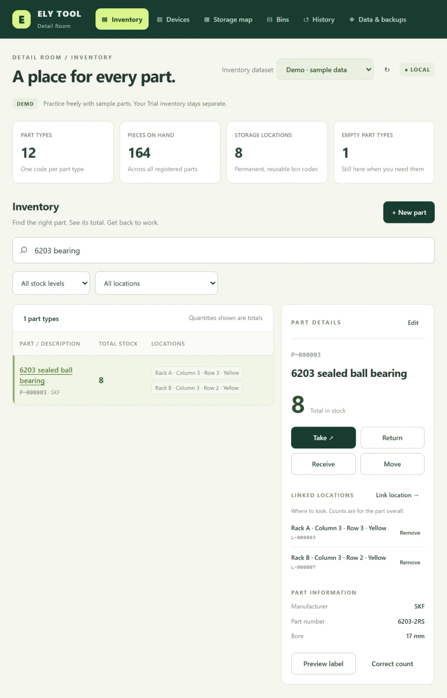Focus the inventory search field
This screenshot has height=698, width=447.
tap(223, 250)
